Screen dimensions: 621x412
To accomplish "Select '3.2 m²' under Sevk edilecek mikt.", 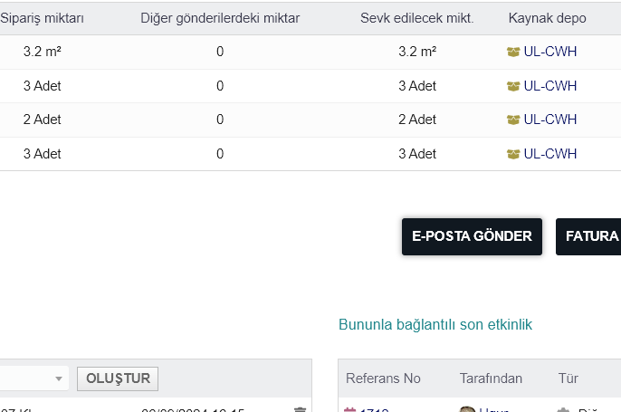I will [417, 52].
